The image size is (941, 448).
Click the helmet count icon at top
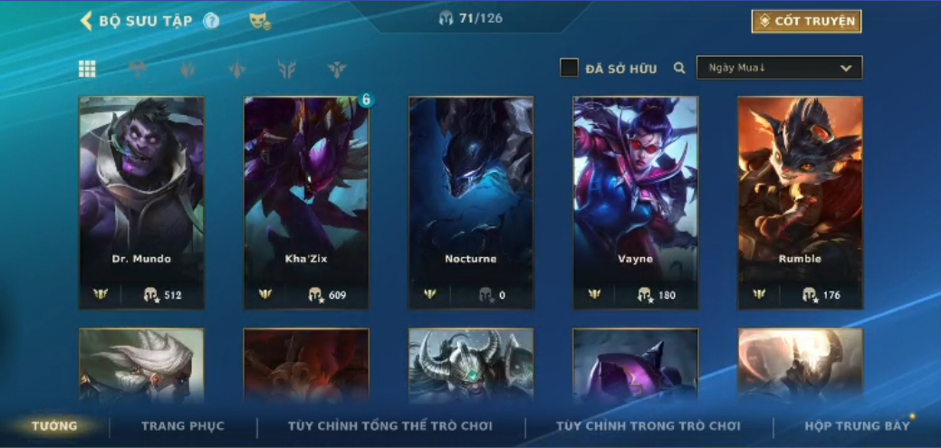(x=446, y=18)
